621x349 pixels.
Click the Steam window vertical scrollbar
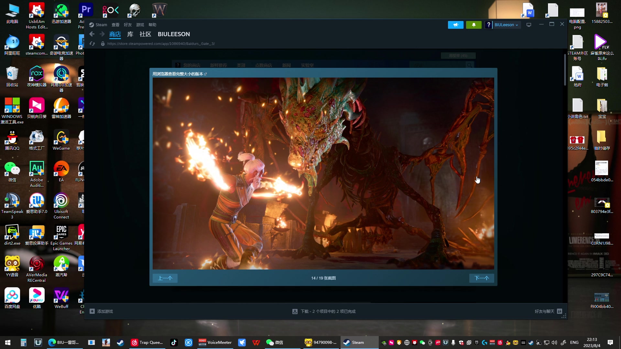pos(565,69)
